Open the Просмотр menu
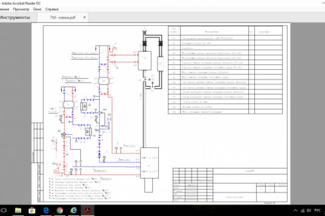This screenshot has width=325, height=216. point(21,9)
